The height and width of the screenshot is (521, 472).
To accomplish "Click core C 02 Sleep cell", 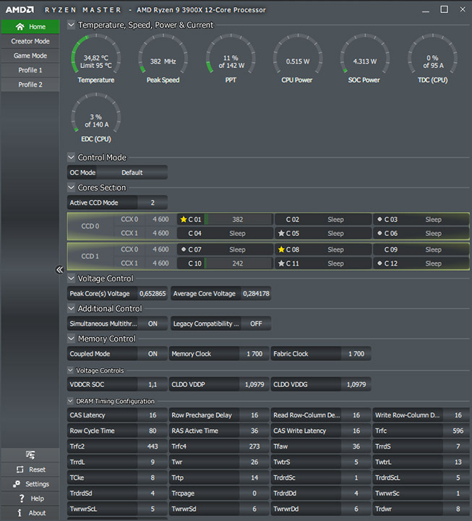I will [323, 219].
